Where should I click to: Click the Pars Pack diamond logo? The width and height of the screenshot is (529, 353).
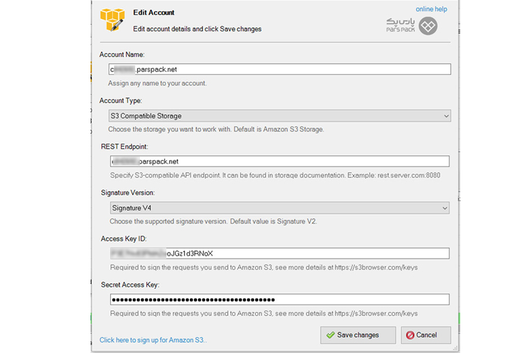click(428, 26)
